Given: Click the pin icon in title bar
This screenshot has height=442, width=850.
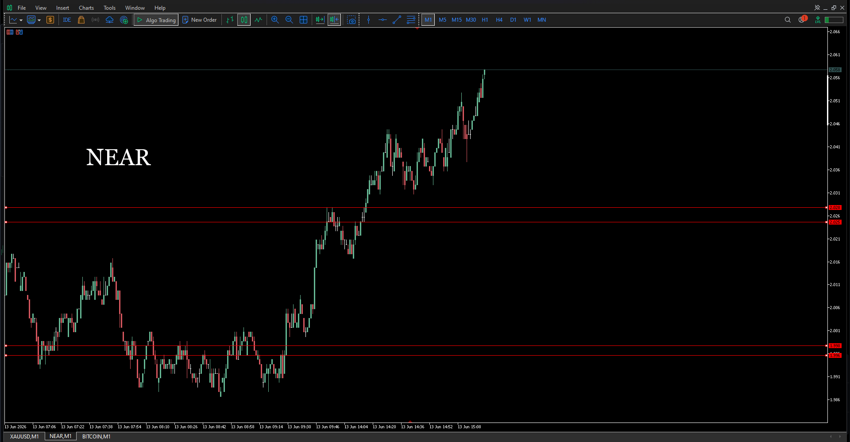Looking at the screenshot, I should 817,8.
